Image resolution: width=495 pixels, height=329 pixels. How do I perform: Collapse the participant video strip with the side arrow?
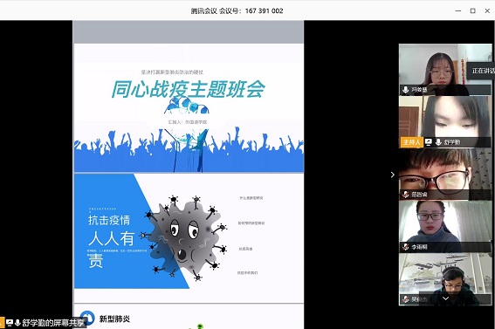coord(392,175)
